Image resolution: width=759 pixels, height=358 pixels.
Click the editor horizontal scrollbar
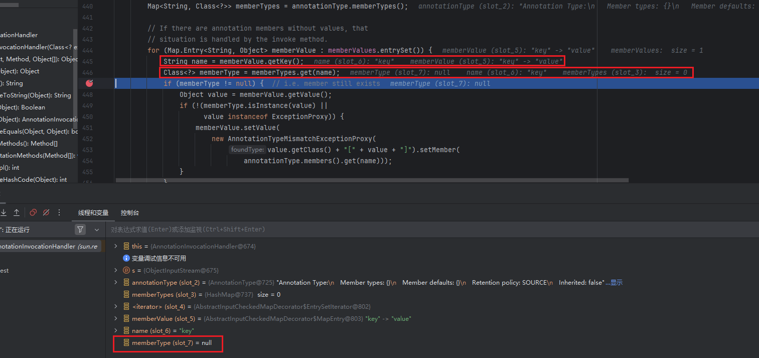371,180
